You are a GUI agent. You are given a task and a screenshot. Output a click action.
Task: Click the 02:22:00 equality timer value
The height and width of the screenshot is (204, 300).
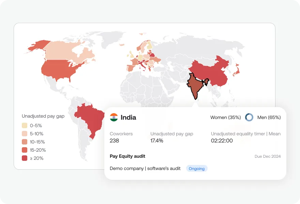222,141
